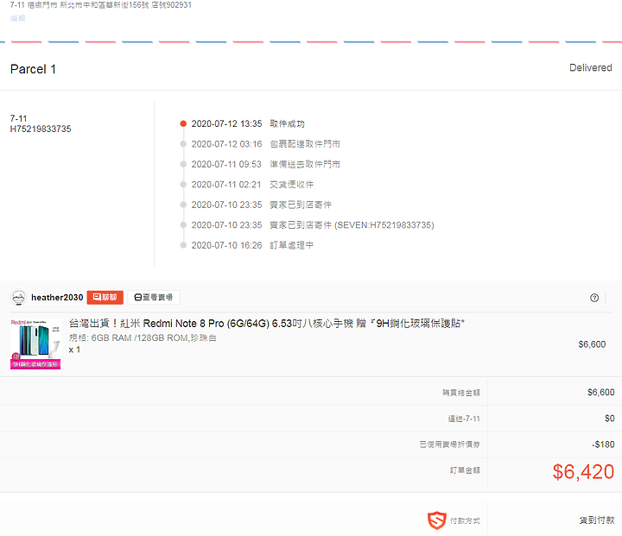622x536 pixels.
Task: Select the 2020-07-12 03:16 tracking entry
Action: click(266, 144)
